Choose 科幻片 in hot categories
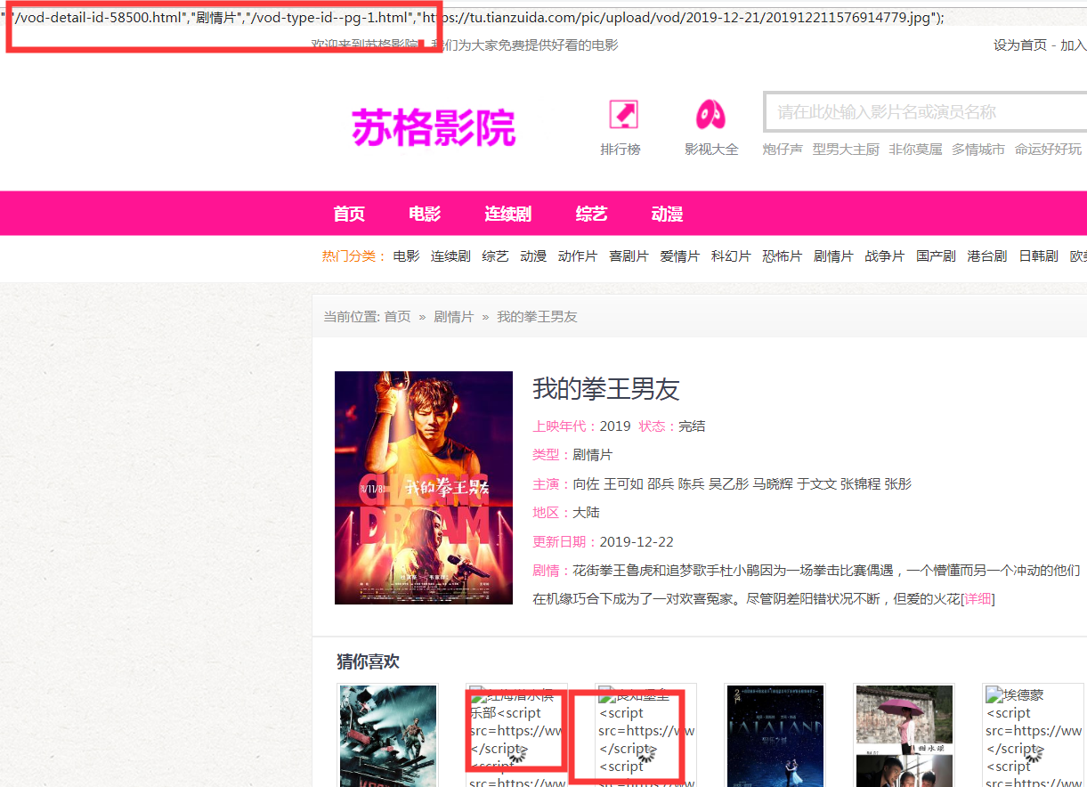 730,256
